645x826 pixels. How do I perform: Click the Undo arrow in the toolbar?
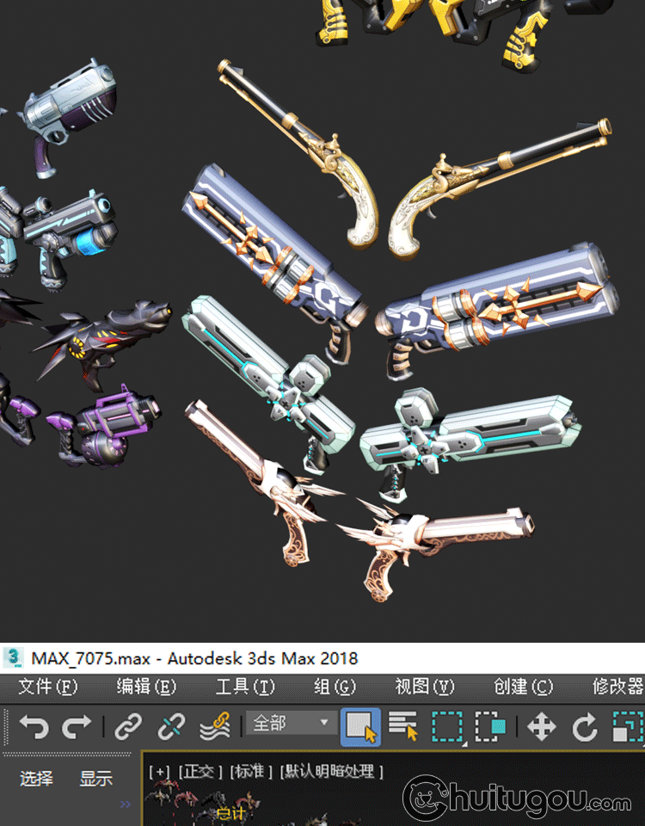34,727
